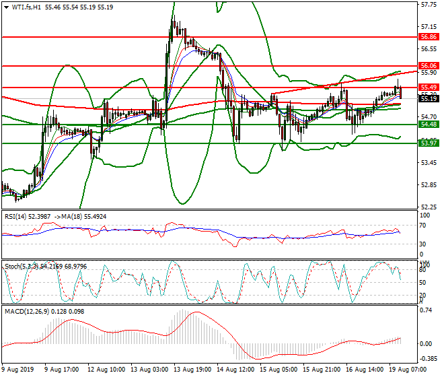The image size is (444, 377).
Task: Click the 13 Aug 19:00 time axis label
Action: point(192,370)
